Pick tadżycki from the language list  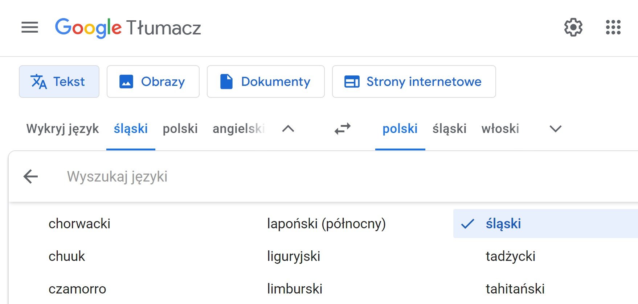(x=510, y=256)
